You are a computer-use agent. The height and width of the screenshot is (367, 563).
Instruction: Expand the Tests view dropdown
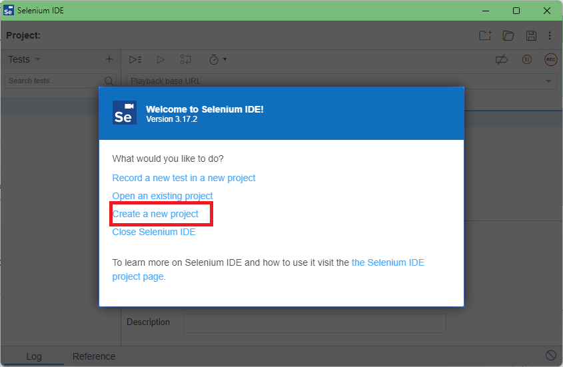(24, 59)
